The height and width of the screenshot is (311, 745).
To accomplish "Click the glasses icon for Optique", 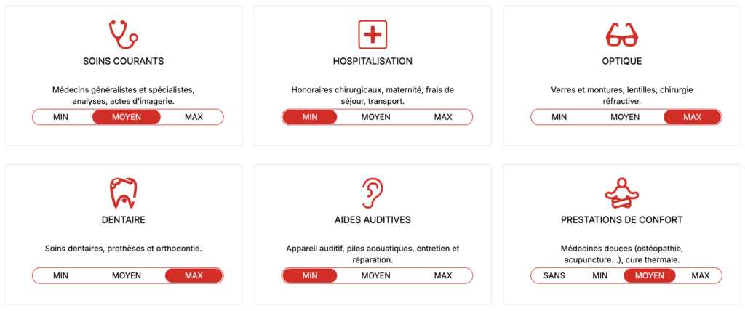I will 621,34.
